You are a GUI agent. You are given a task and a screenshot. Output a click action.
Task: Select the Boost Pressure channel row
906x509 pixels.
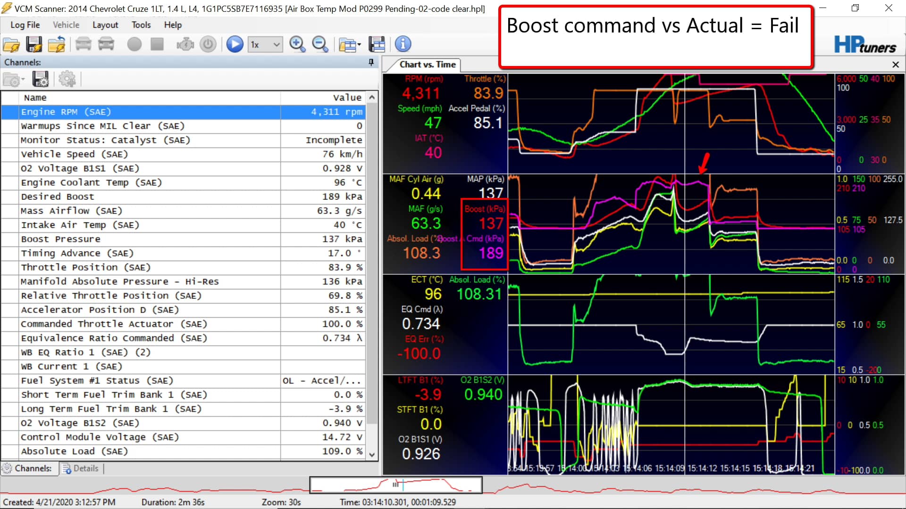click(183, 239)
